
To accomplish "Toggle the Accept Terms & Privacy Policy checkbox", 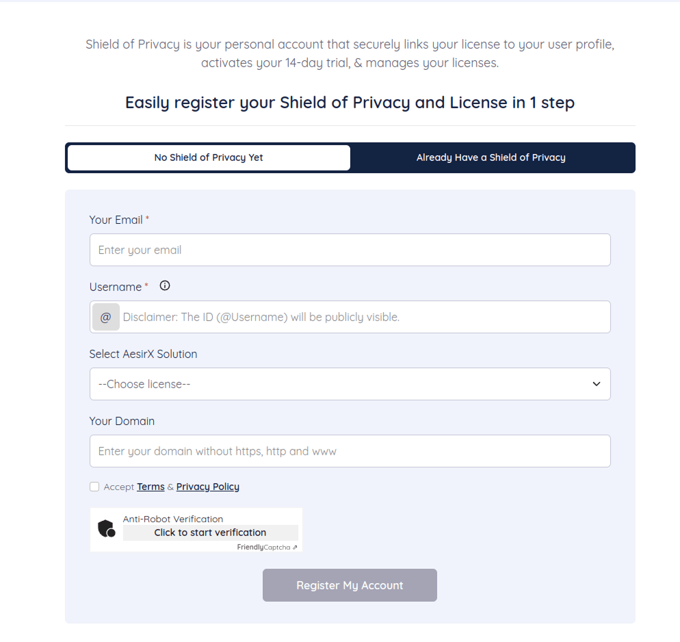I will (x=94, y=486).
